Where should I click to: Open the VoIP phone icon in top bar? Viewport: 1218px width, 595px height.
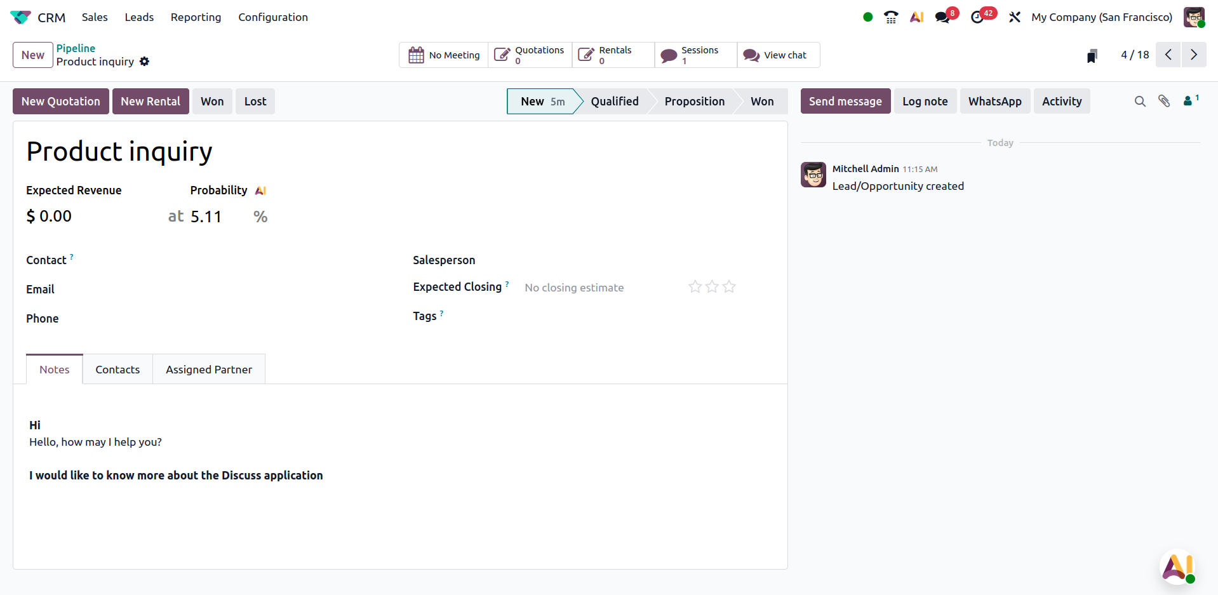891,17
